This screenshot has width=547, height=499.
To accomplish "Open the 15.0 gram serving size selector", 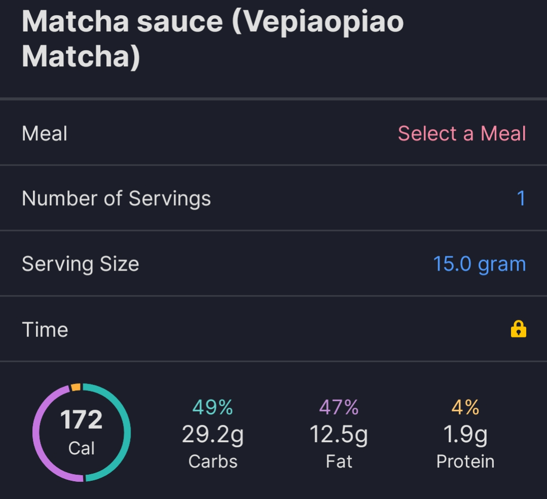I will click(x=479, y=264).
